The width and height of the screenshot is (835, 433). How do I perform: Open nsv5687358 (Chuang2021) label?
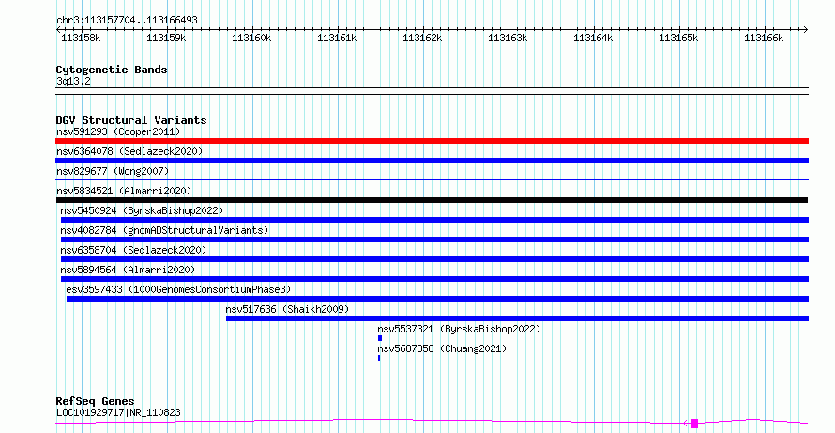pyautogui.click(x=442, y=348)
